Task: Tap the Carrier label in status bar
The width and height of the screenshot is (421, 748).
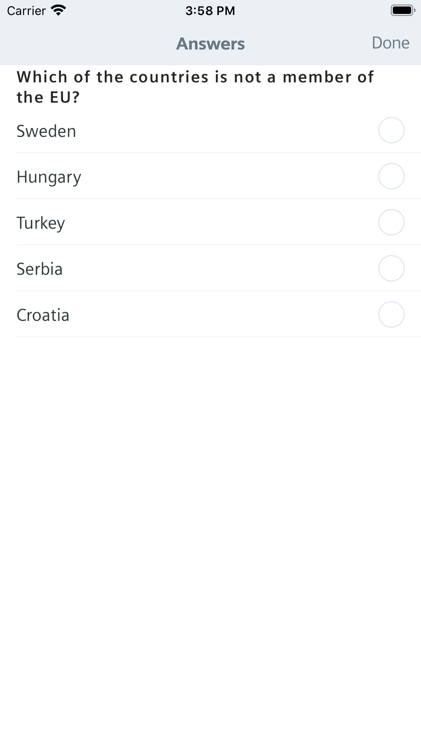Action: coord(26,11)
